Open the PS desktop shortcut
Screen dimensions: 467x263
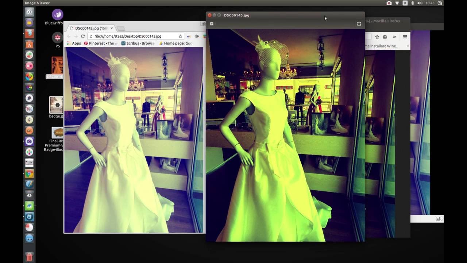57,40
